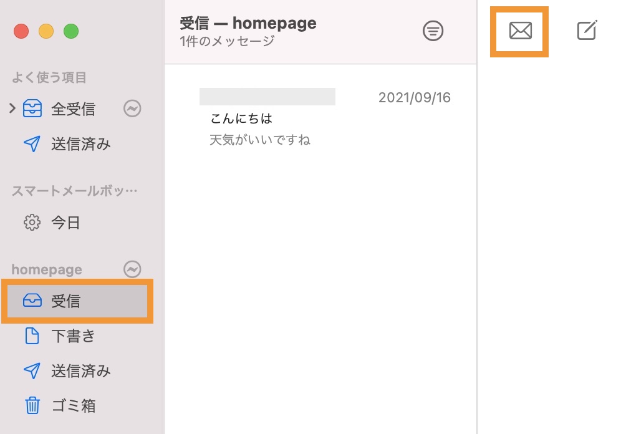
Task: Click the activity icon beside homepage
Action: click(132, 269)
